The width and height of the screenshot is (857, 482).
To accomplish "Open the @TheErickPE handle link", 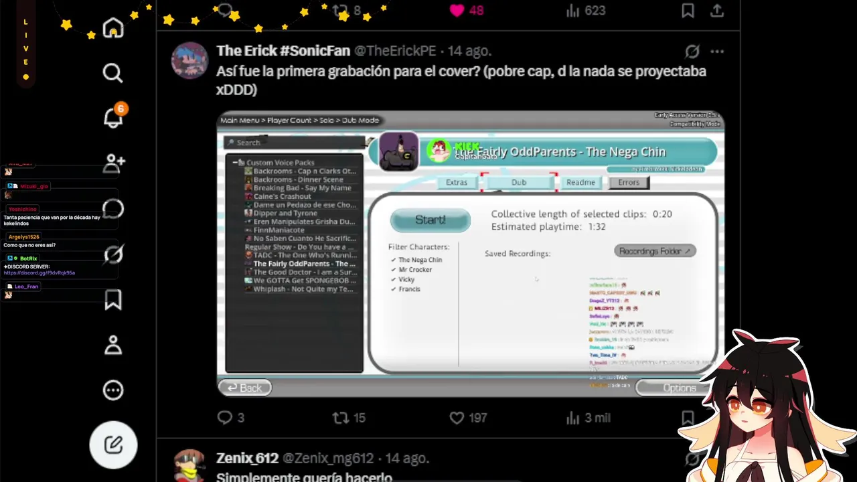I will [x=395, y=51].
